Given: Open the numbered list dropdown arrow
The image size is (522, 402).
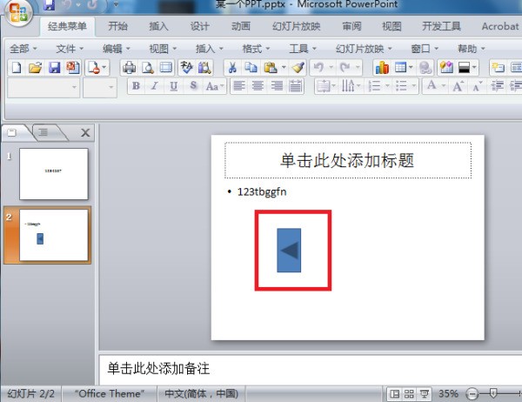Looking at the screenshot, I should tap(387, 86).
